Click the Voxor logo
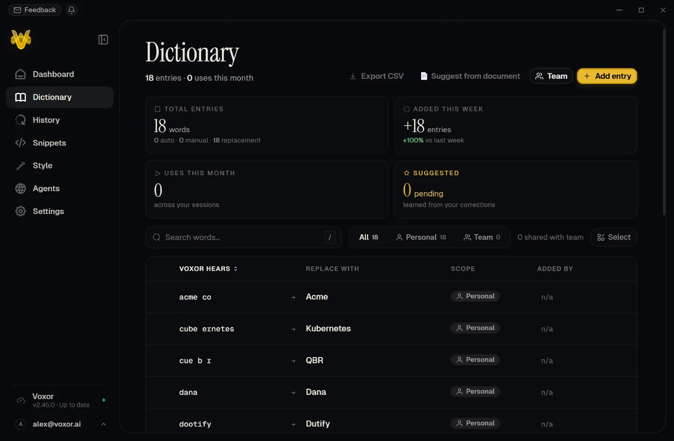Viewport: 674px width, 441px height. [21, 40]
